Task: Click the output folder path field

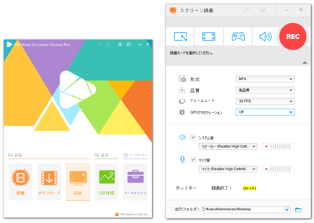Action: tap(243, 209)
